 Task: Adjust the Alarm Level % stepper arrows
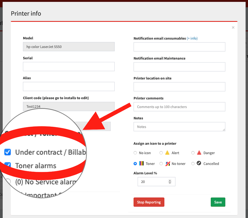170,182
